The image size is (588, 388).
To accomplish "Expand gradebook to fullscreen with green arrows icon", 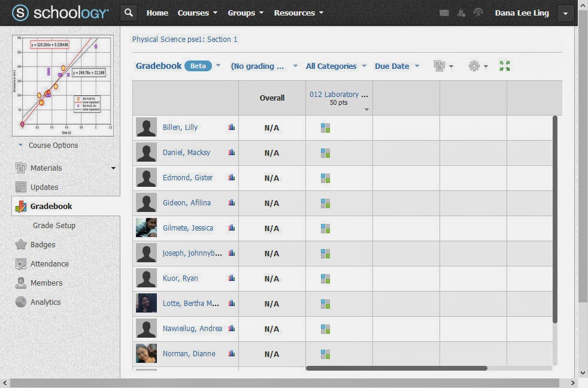I will click(504, 66).
